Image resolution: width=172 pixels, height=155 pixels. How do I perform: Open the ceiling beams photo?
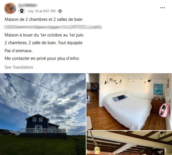pyautogui.click(x=129, y=143)
